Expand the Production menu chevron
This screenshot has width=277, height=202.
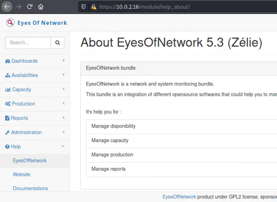63,103
